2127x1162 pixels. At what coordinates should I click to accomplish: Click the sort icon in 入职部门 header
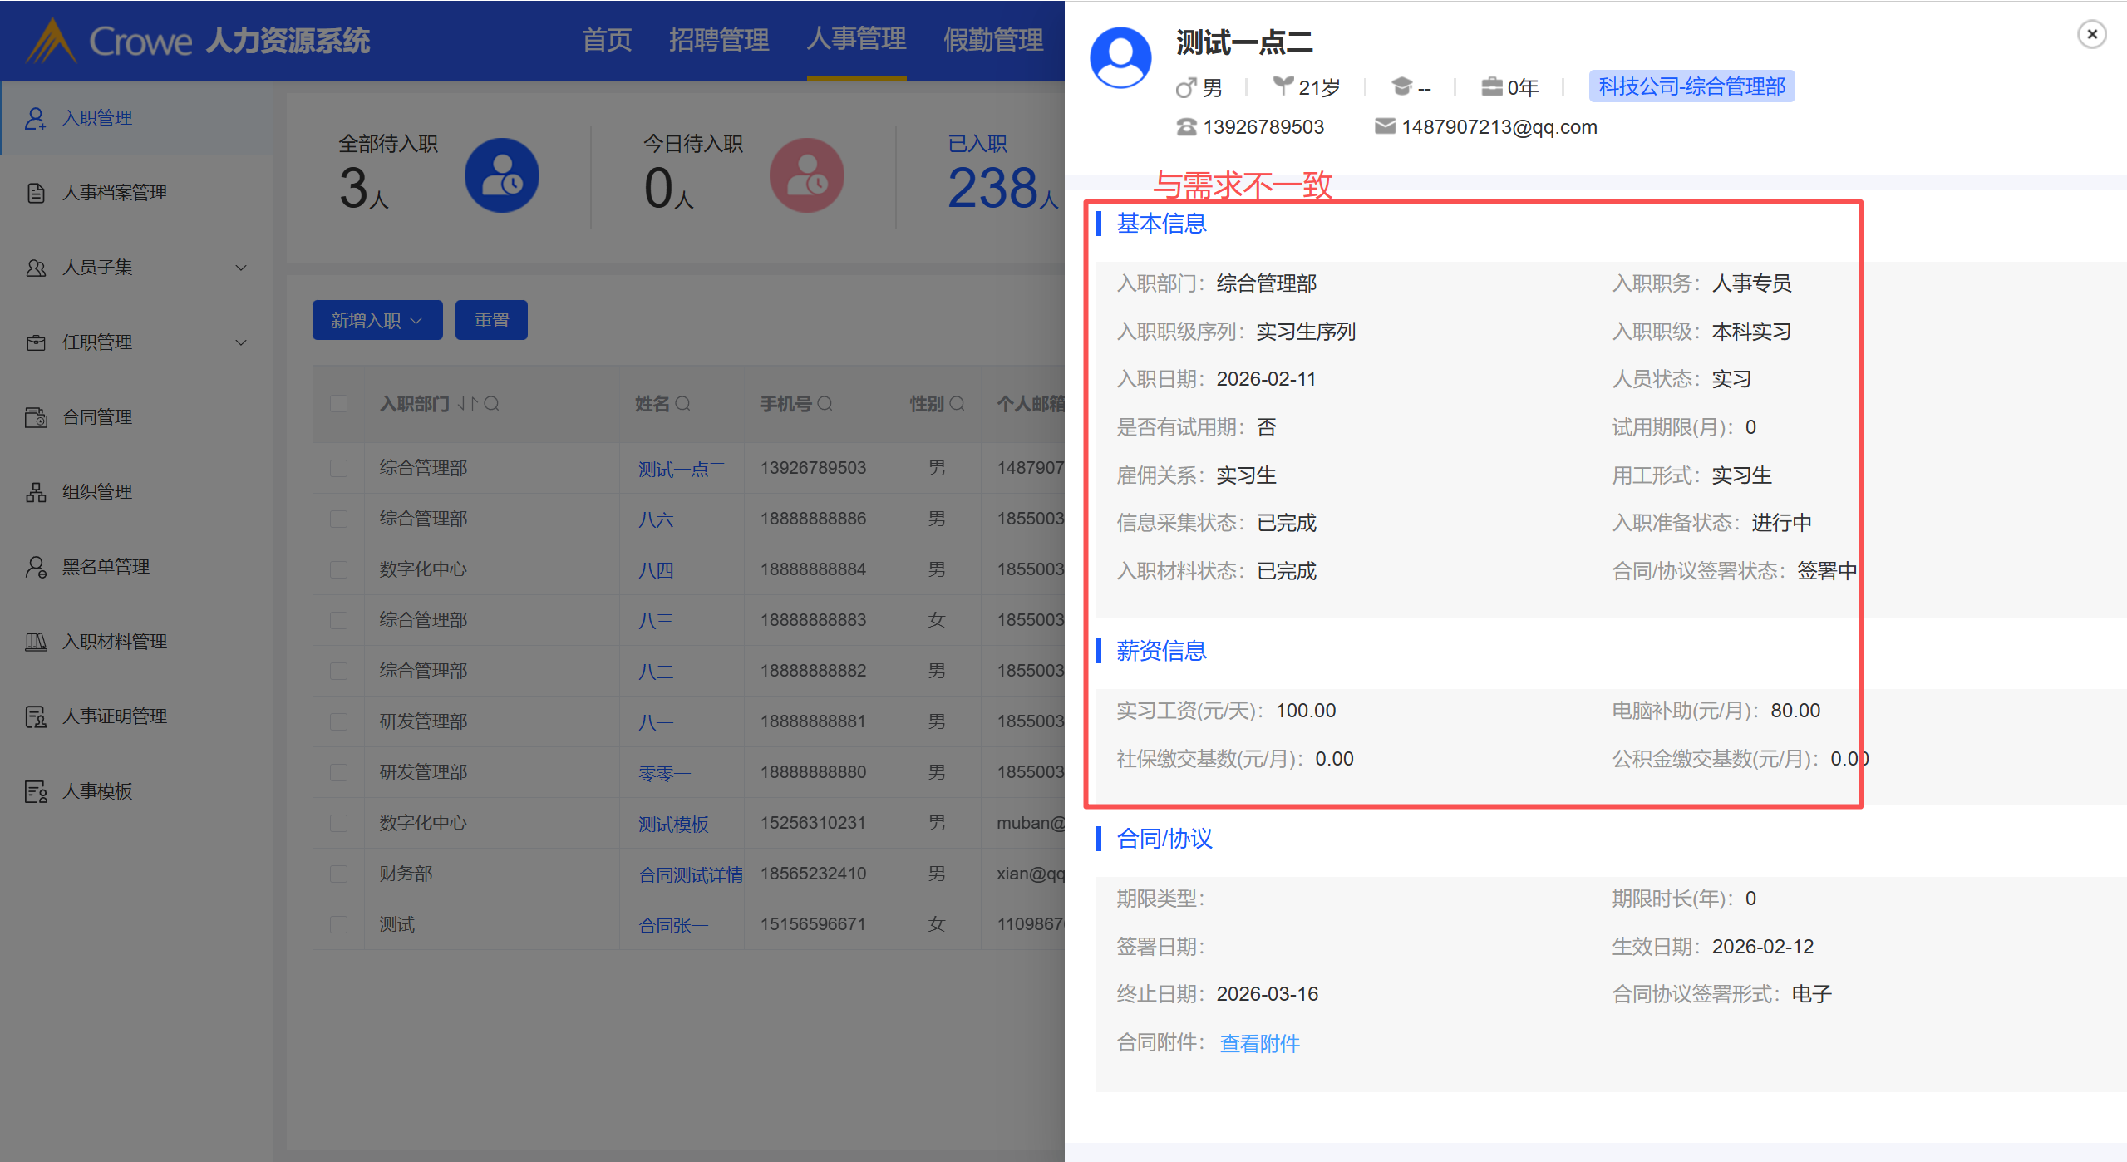467,404
